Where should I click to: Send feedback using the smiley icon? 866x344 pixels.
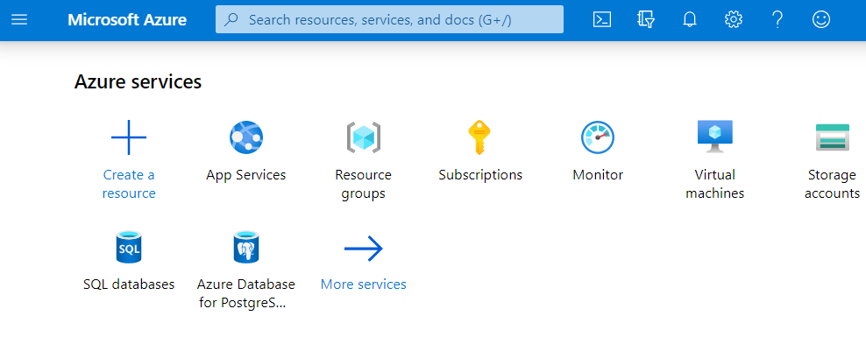[x=821, y=20]
